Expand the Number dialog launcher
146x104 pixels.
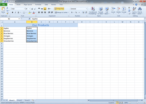click(x=87, y=16)
